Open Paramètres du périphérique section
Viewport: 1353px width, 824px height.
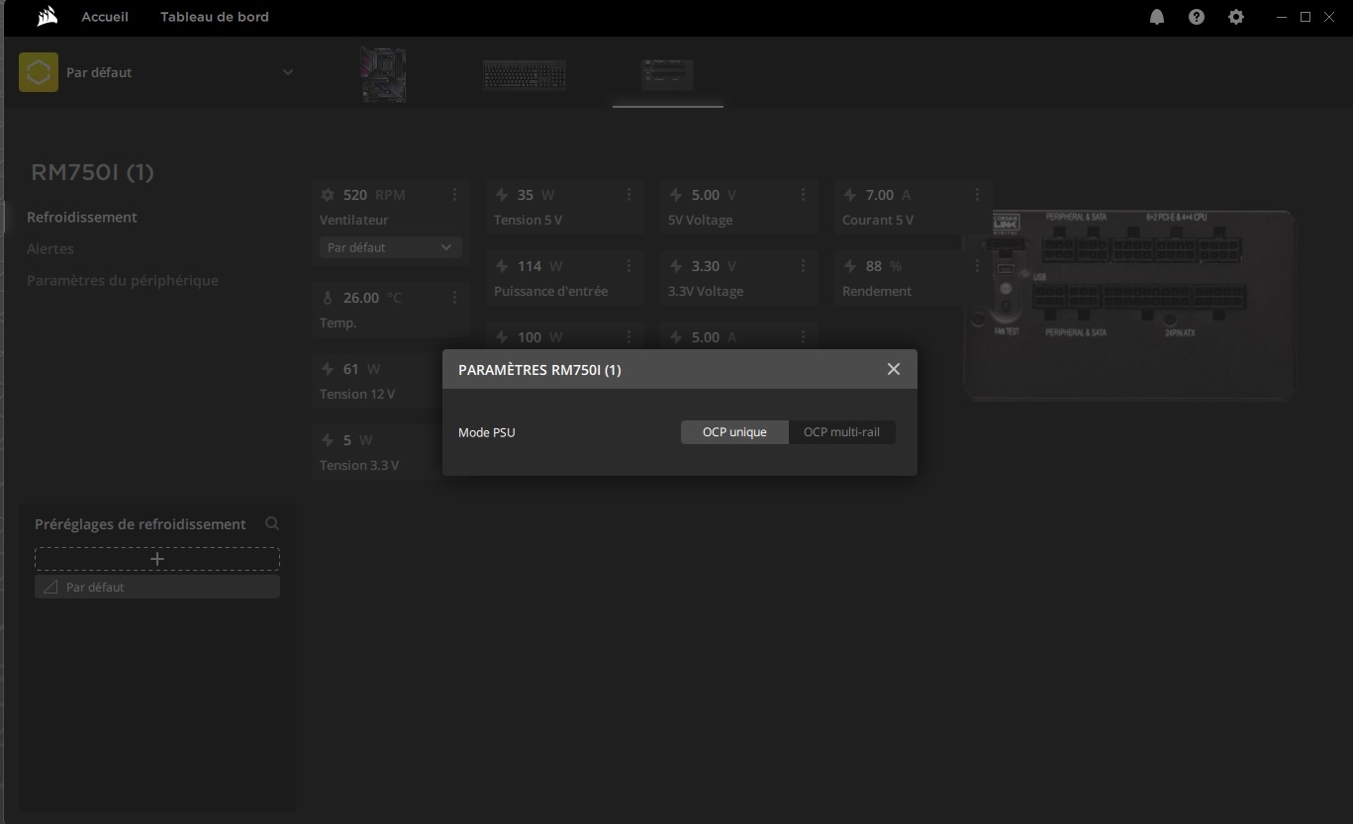(x=123, y=280)
